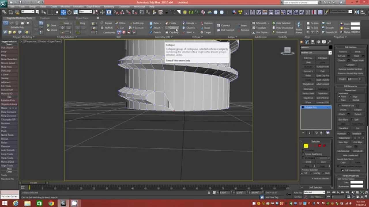Select Vertex sub-object level in Selection rollout

coord(306,146)
